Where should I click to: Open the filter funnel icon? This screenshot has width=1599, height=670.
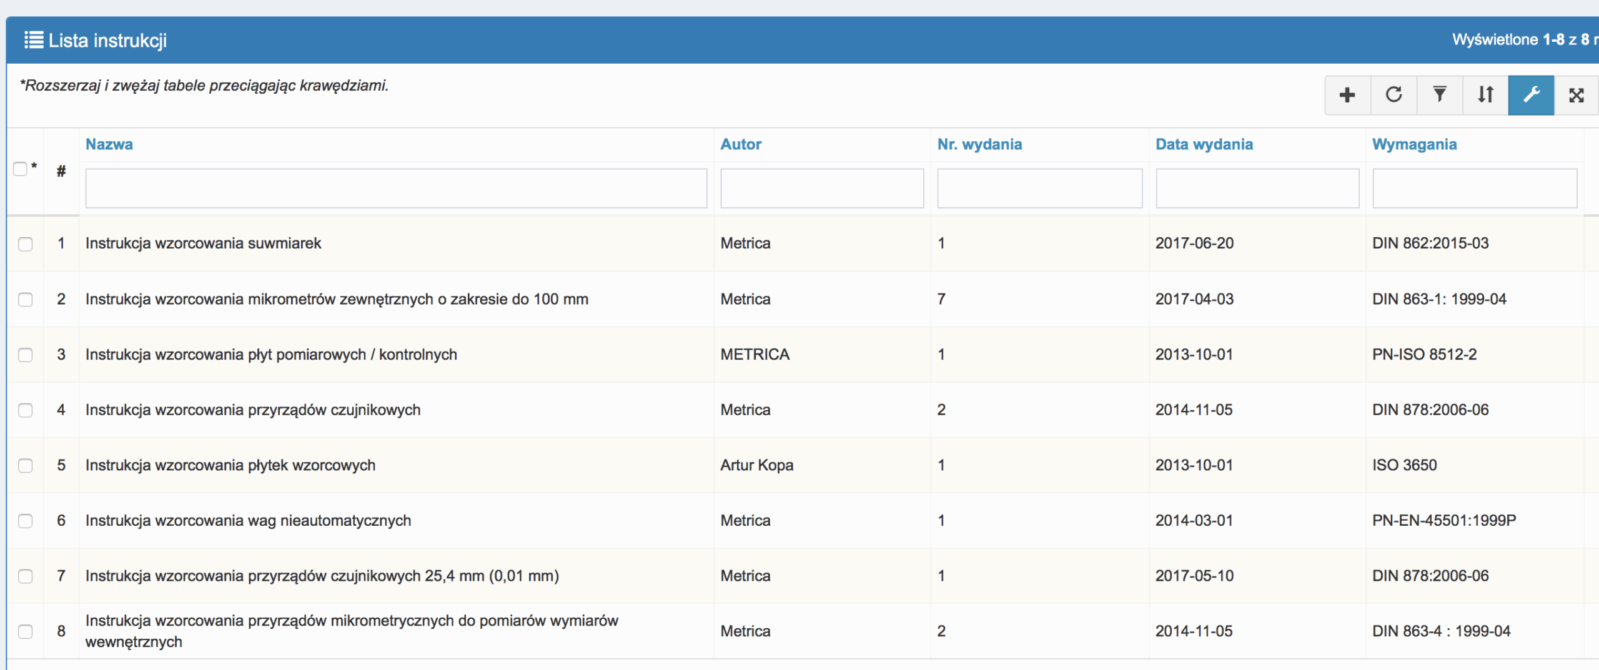1439,95
